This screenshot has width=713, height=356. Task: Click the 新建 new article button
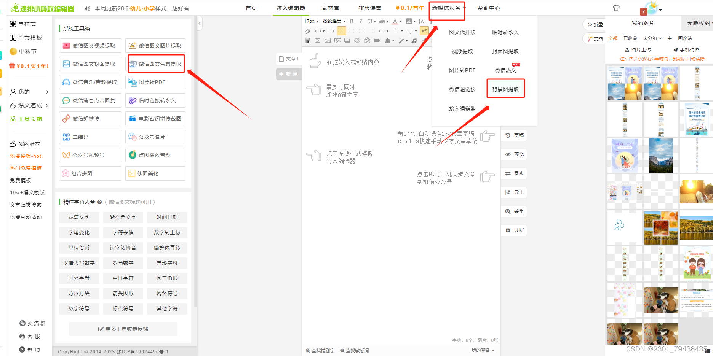click(289, 74)
